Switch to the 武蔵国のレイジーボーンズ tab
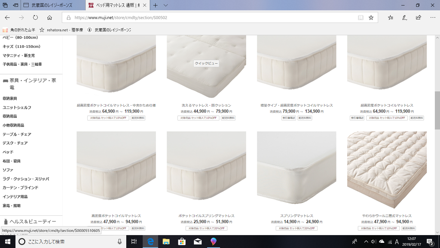The width and height of the screenshot is (440, 248). [x=52, y=5]
